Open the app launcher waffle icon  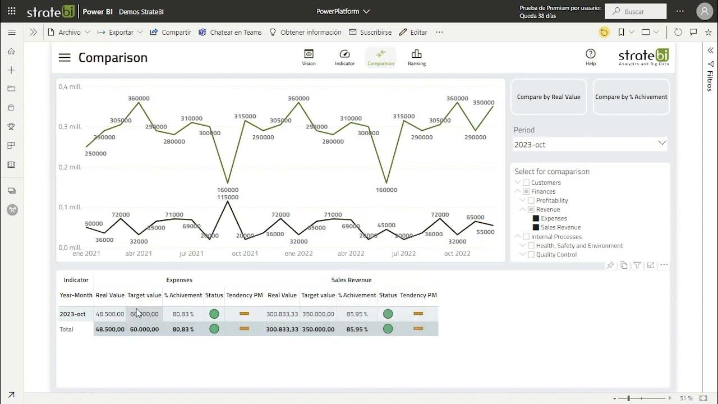12,11
